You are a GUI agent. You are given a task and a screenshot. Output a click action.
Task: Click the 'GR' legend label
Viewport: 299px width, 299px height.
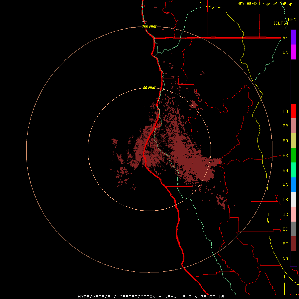(285, 126)
